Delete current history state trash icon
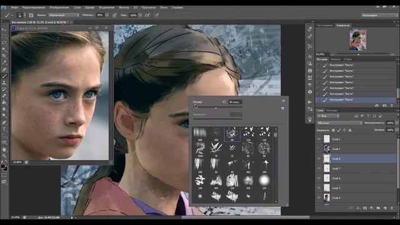The height and width of the screenshot is (225, 400). (x=392, y=106)
